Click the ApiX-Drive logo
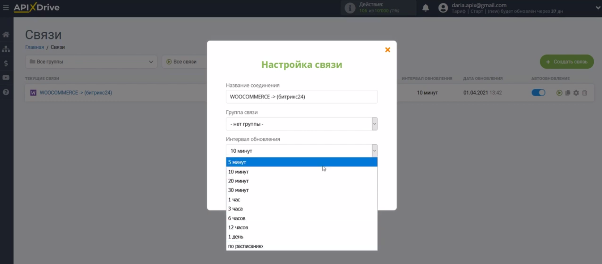Image resolution: width=602 pixels, height=264 pixels. [36, 7]
